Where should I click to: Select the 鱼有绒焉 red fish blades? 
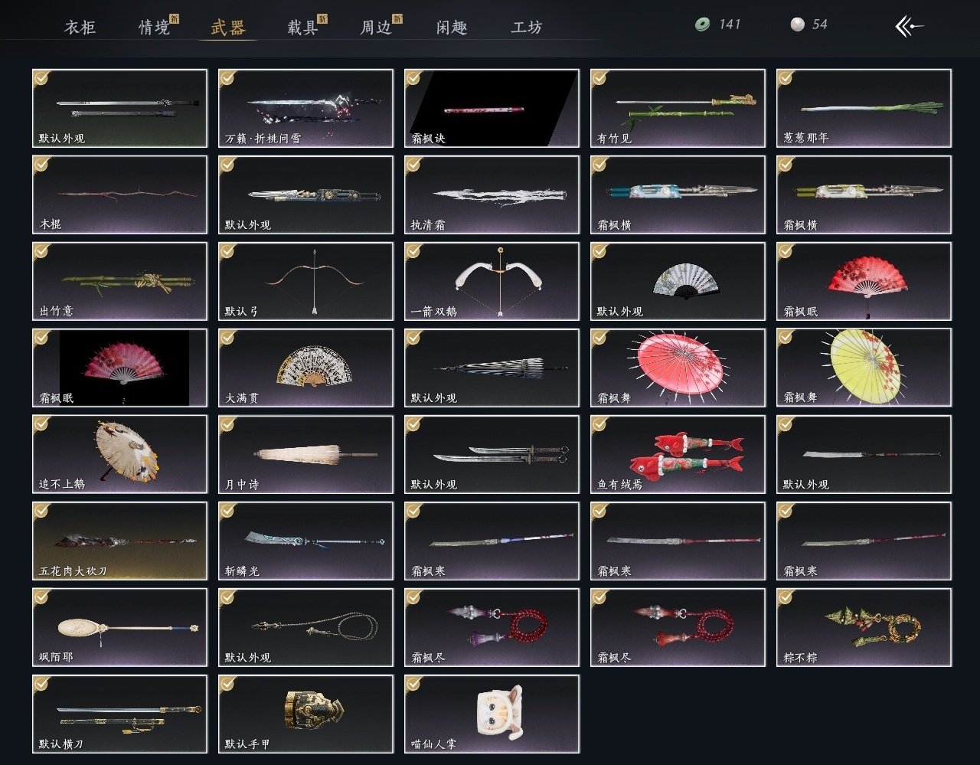[x=678, y=454]
